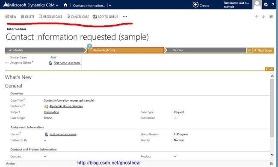Viewport: 278px width, 167px height.
Task: Open the Information subject link
Action: pyautogui.click(x=51, y=112)
